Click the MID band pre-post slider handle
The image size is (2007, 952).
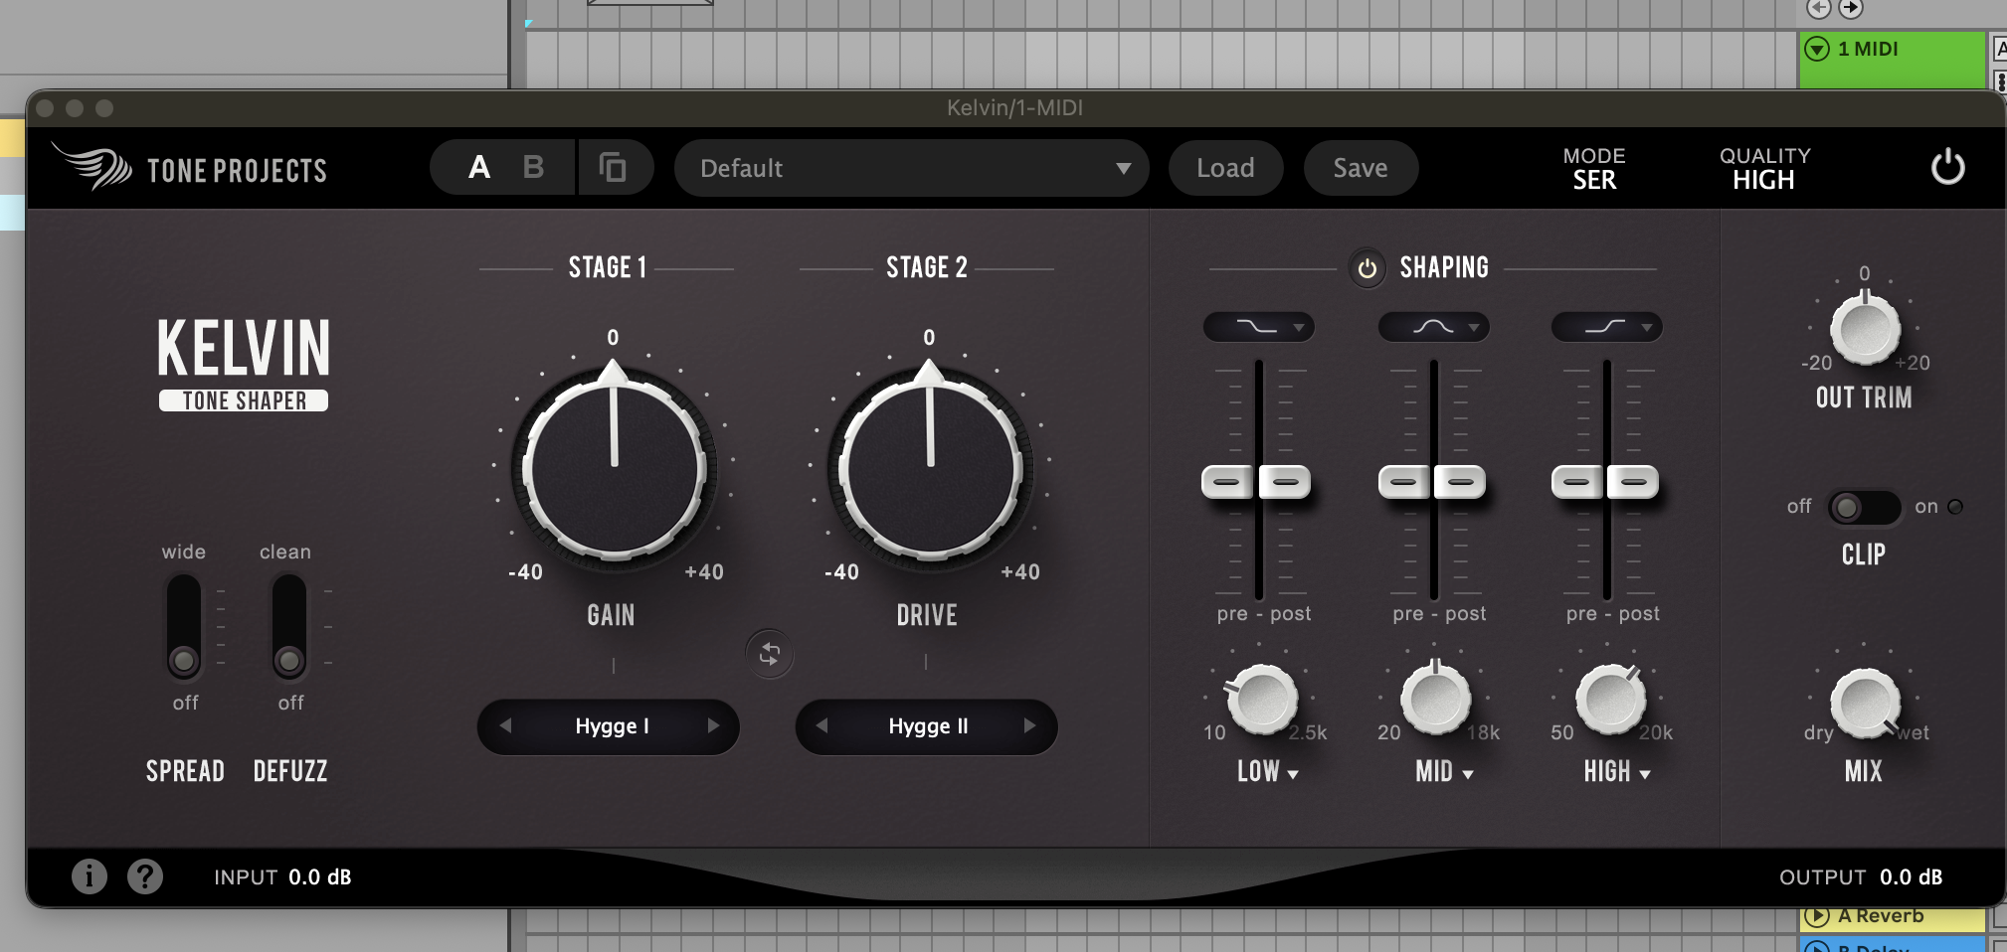[1433, 482]
